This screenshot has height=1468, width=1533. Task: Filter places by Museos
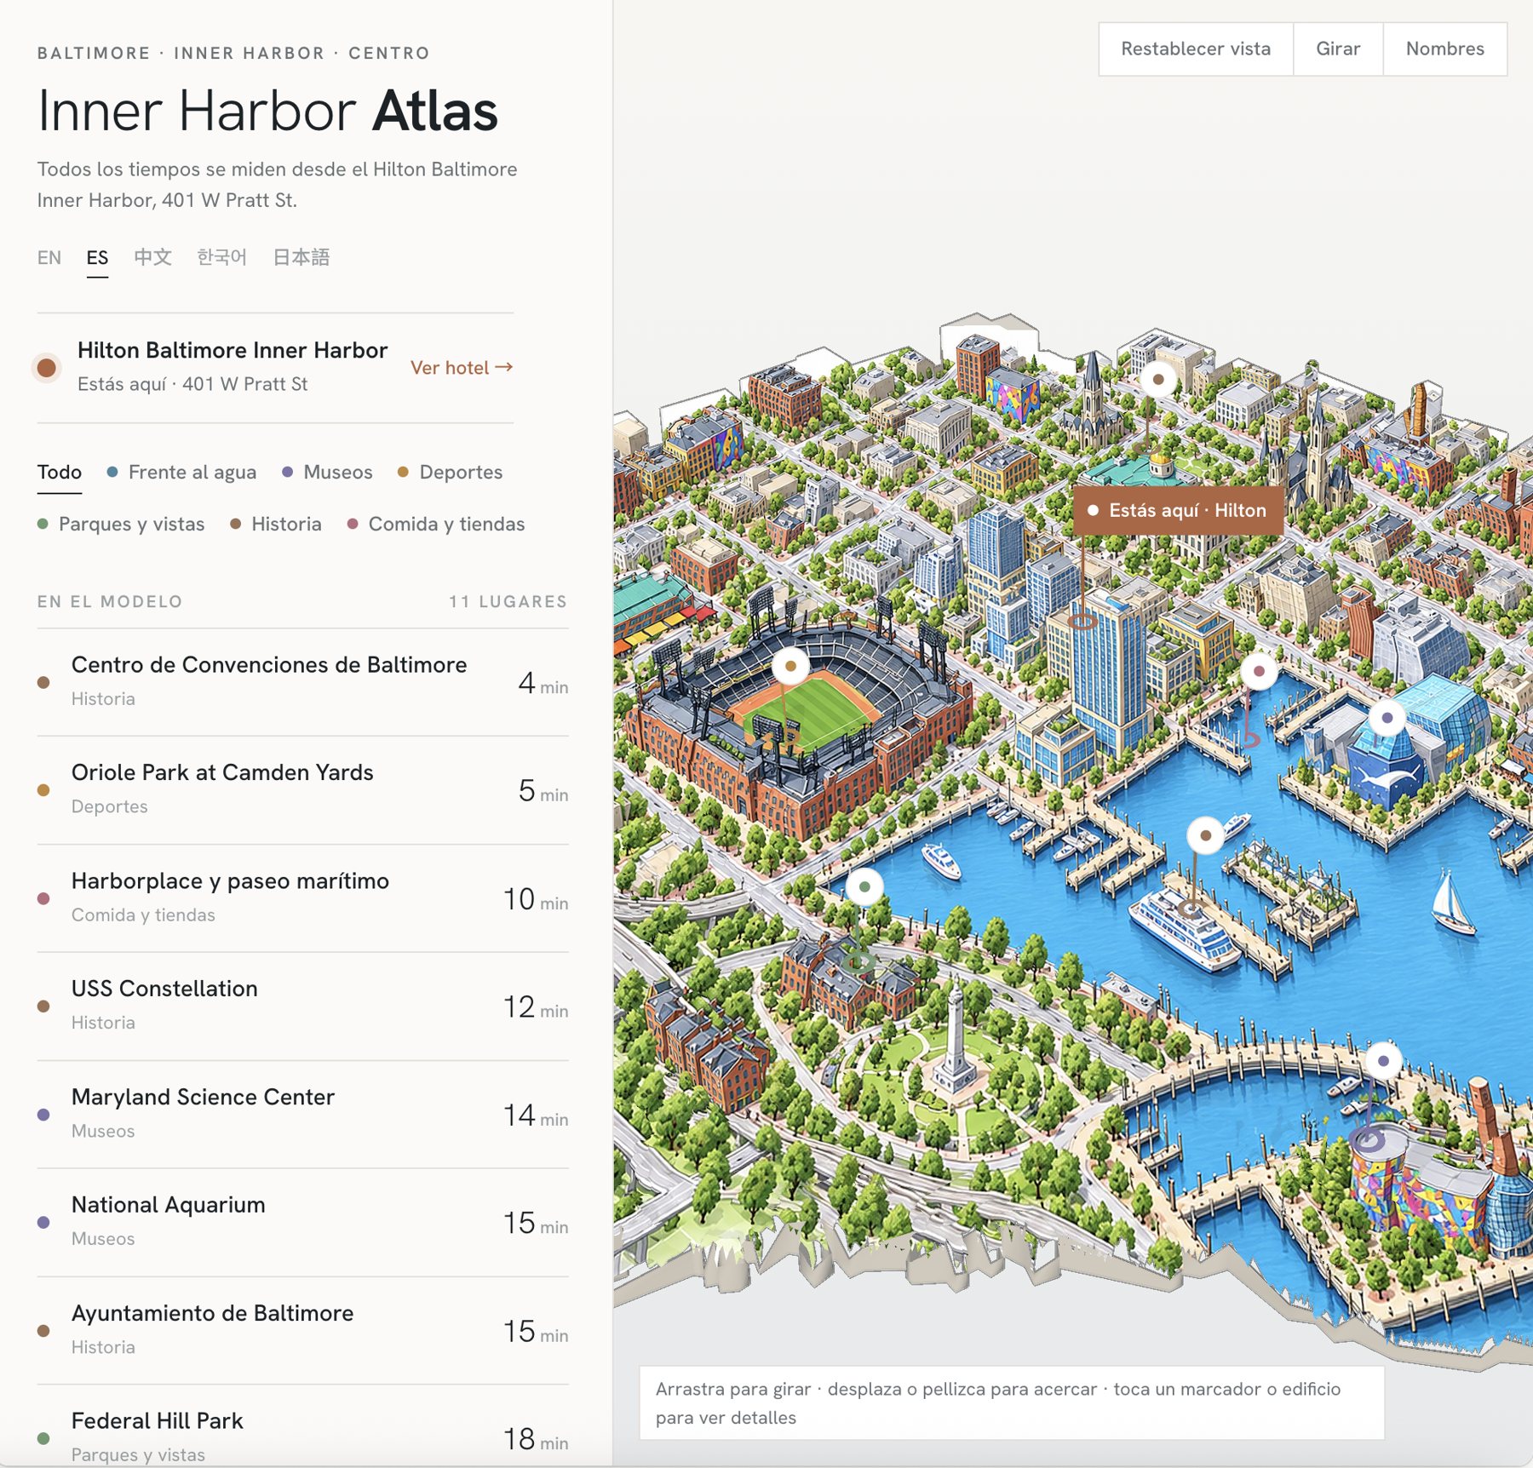coord(327,472)
